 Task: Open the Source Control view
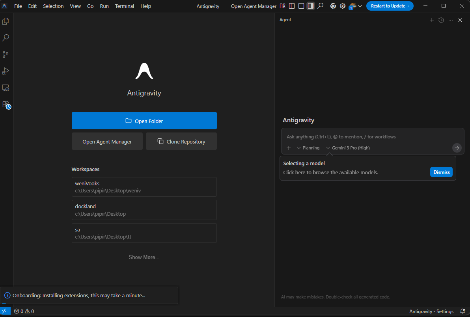(6, 54)
